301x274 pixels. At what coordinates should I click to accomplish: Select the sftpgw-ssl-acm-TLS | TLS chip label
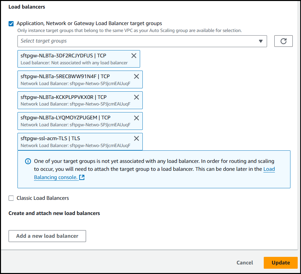(50, 138)
